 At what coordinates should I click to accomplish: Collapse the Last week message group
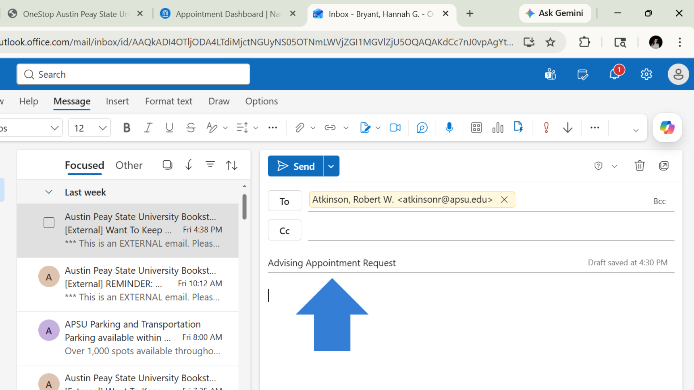49,192
